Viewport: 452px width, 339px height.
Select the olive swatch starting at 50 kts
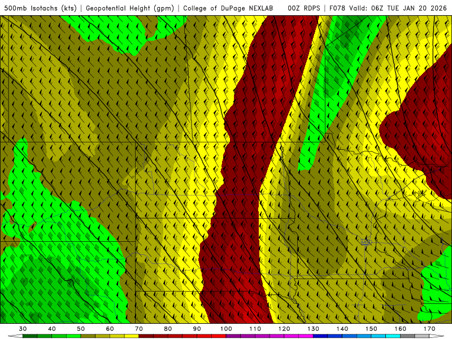[x=88, y=336]
